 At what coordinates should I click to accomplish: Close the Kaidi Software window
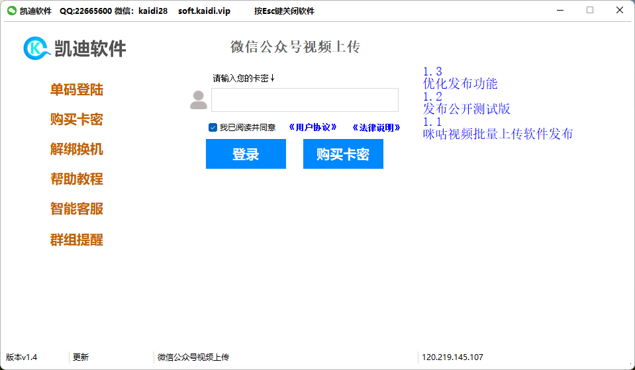pos(620,10)
